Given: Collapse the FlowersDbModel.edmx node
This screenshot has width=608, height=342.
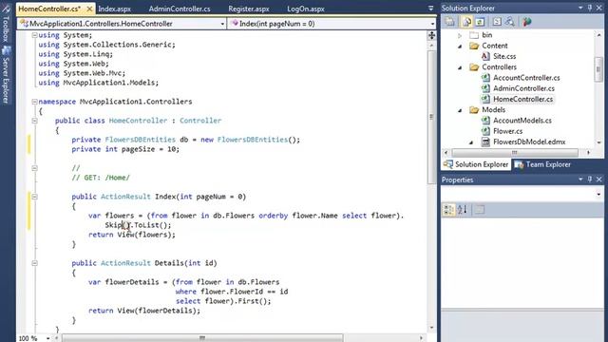Looking at the screenshot, I should tap(471, 142).
